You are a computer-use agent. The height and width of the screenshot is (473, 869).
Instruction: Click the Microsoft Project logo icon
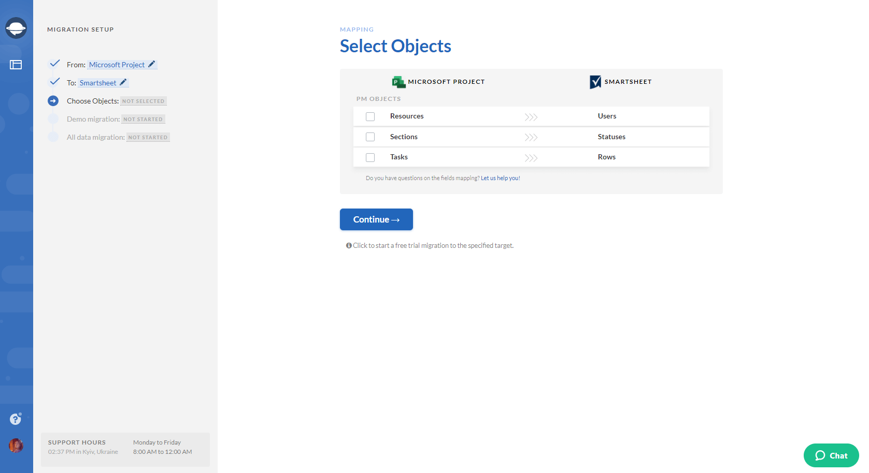tap(398, 82)
